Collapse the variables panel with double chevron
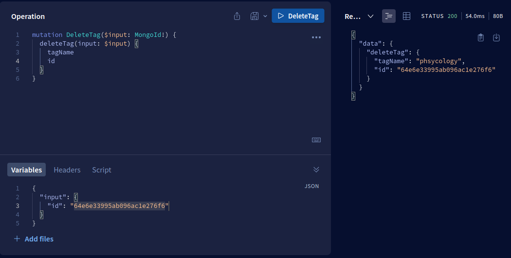Screen dimensions: 511x258 tap(316, 170)
